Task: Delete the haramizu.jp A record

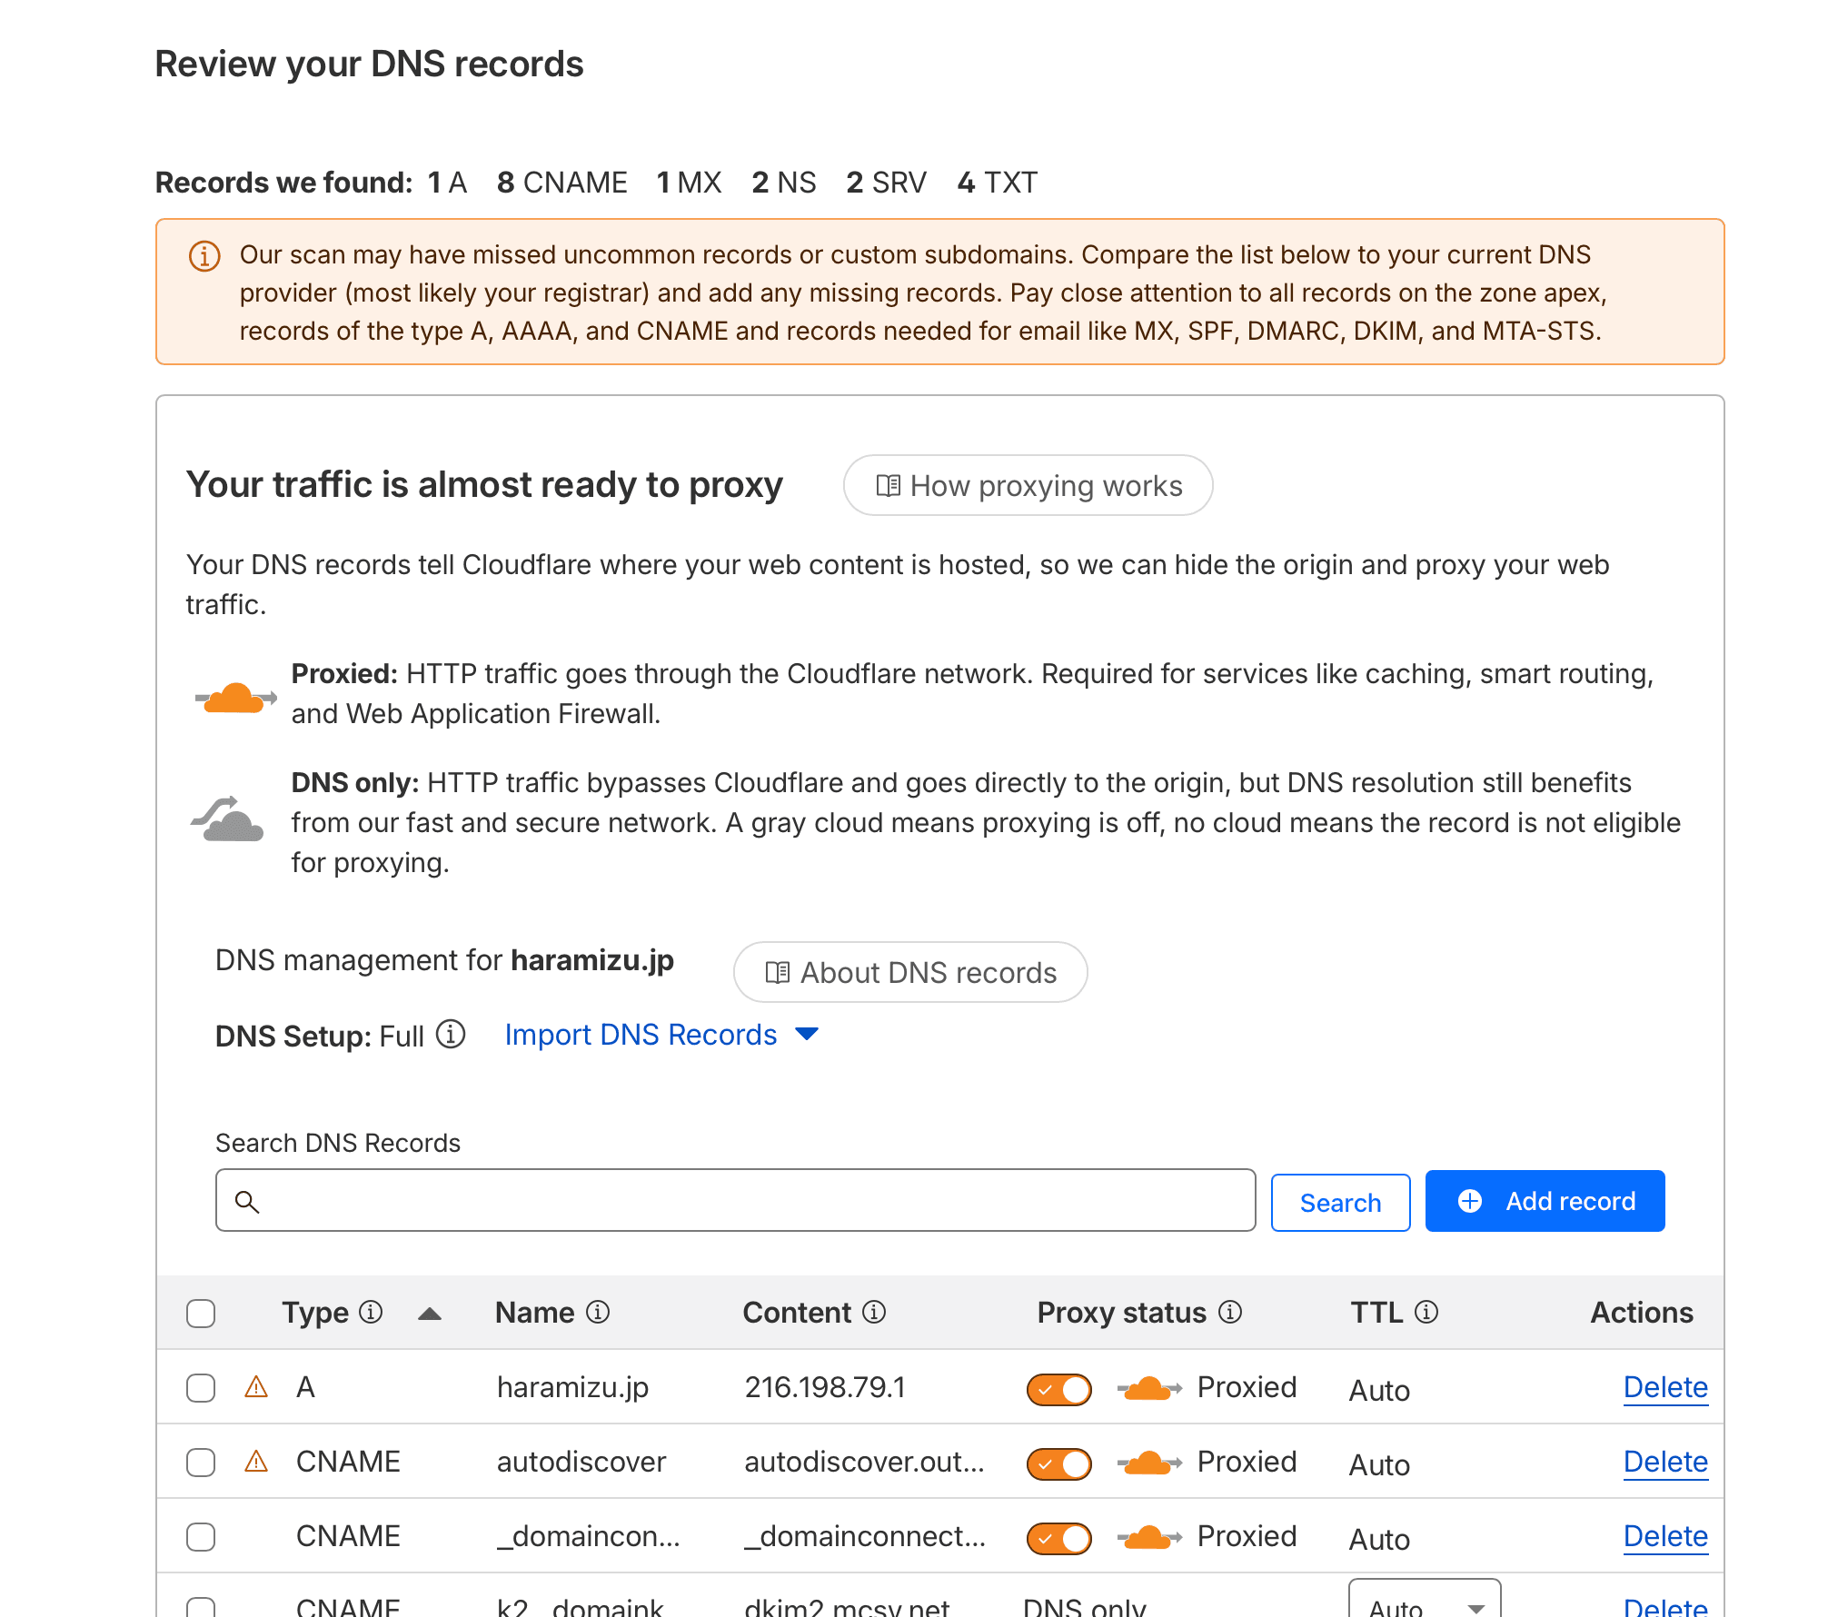Action: [x=1664, y=1387]
